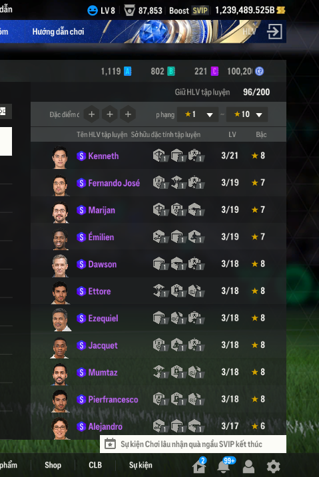Click Dawson's third training trait icon
The image size is (319, 477).
(195, 263)
